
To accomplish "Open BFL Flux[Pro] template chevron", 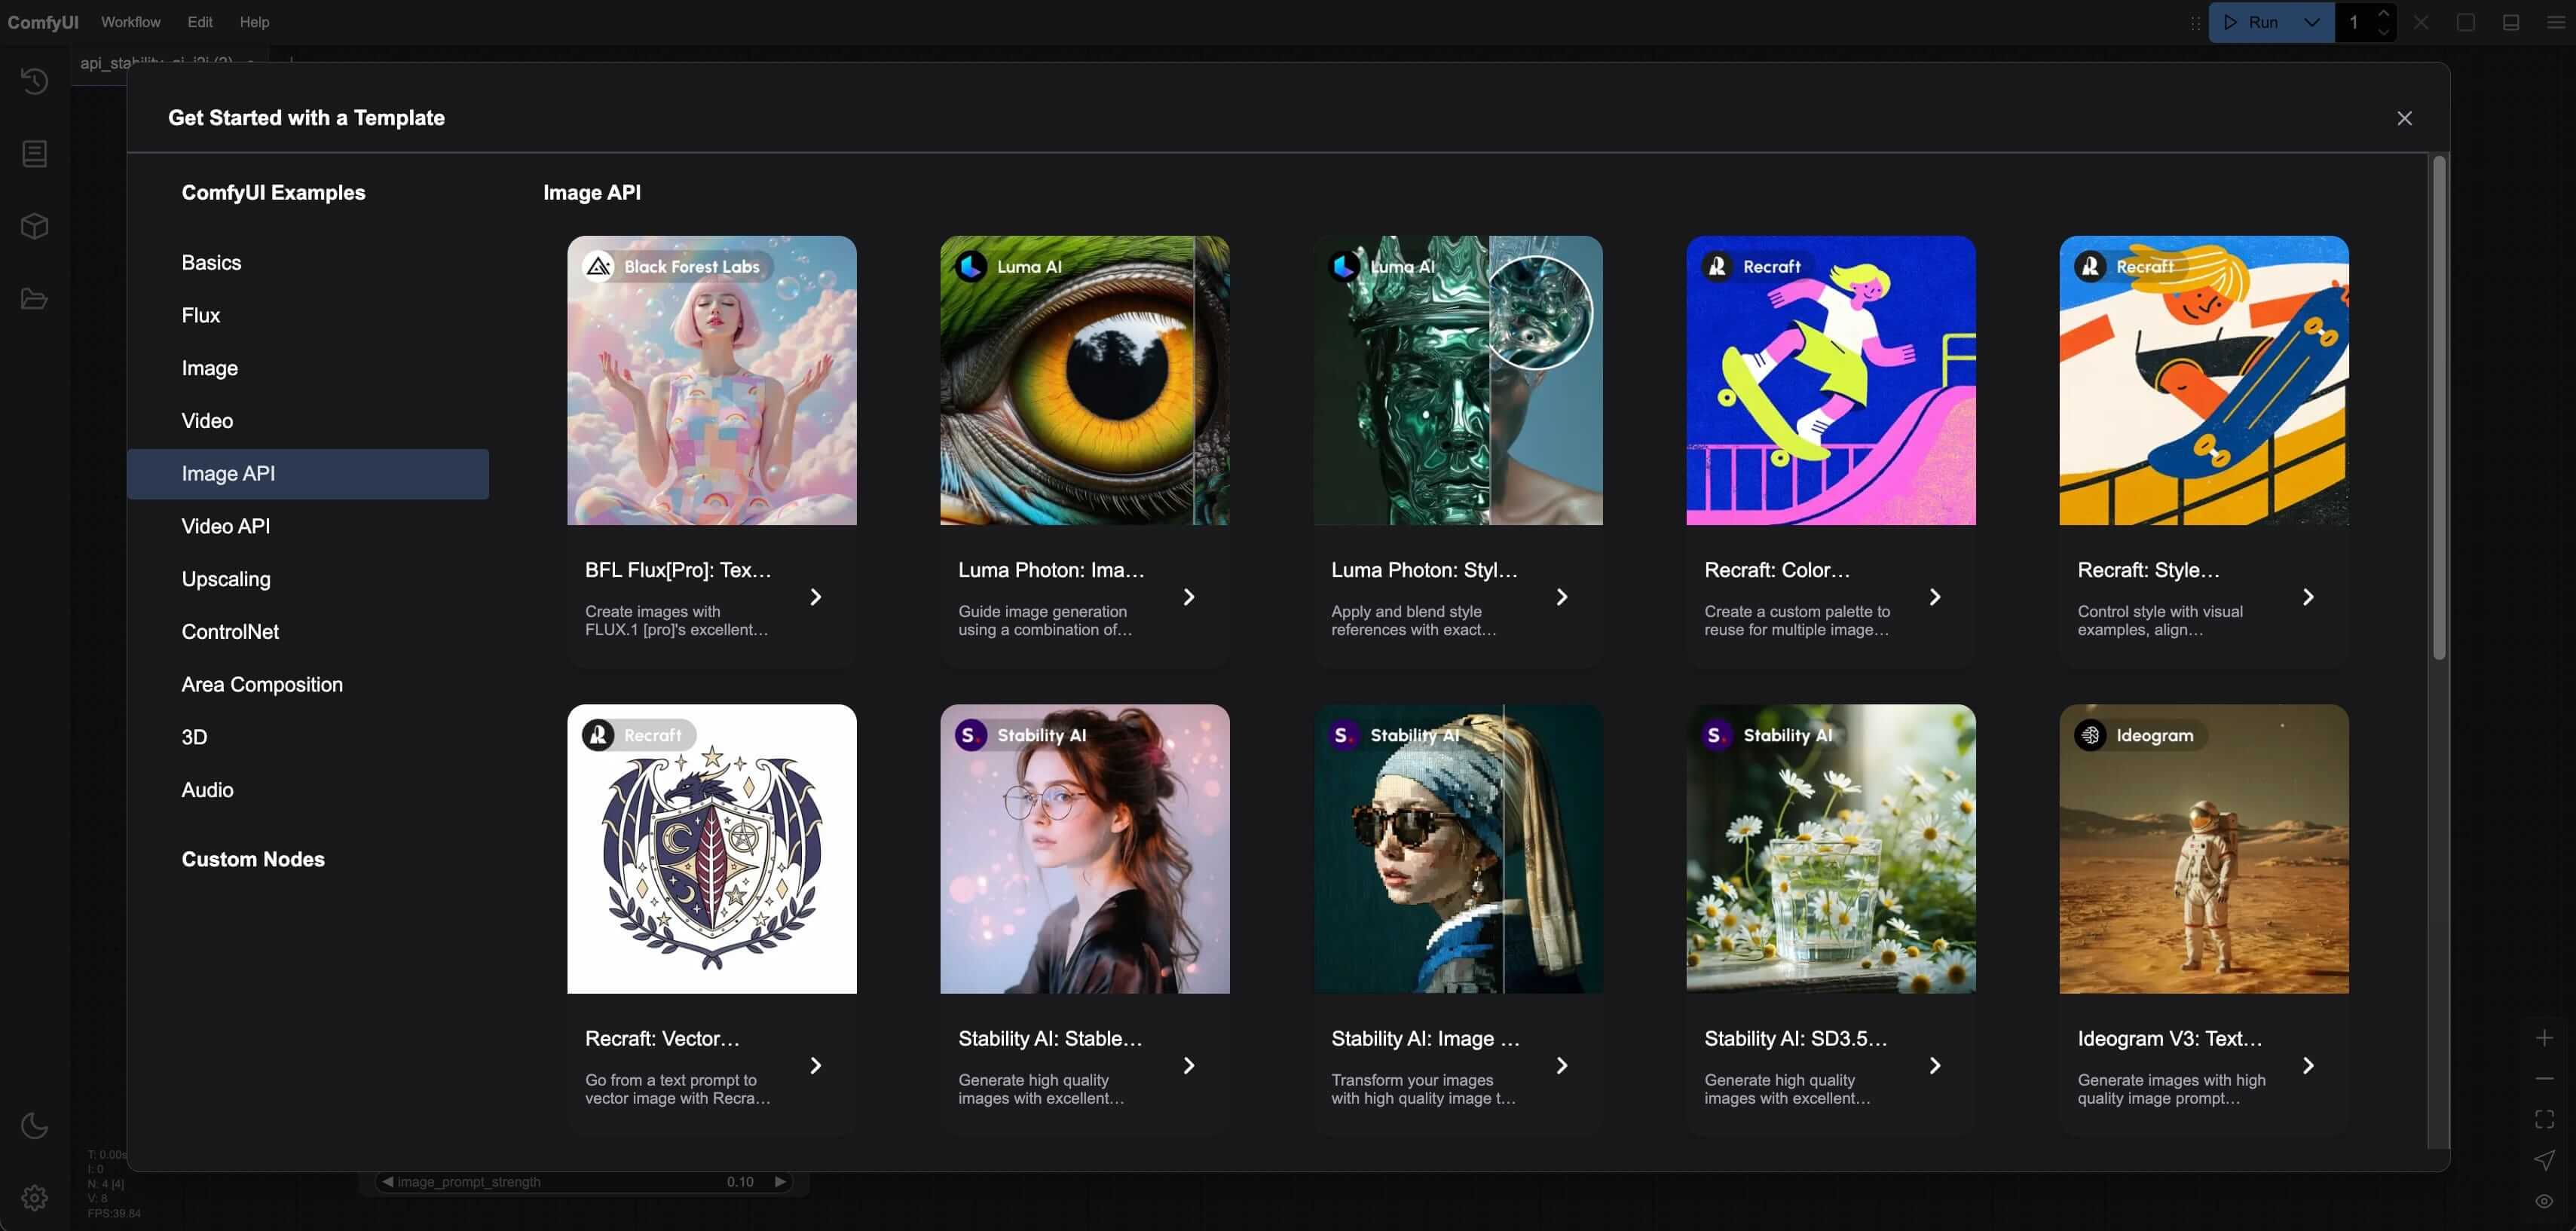I will [x=815, y=597].
